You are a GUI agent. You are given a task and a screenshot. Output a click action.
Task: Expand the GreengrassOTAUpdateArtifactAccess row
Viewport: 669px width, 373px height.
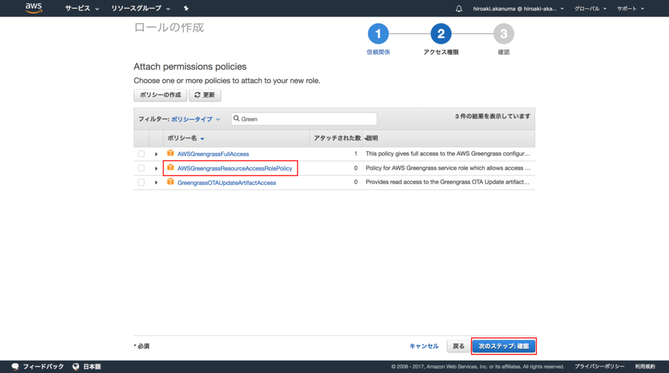(x=156, y=183)
